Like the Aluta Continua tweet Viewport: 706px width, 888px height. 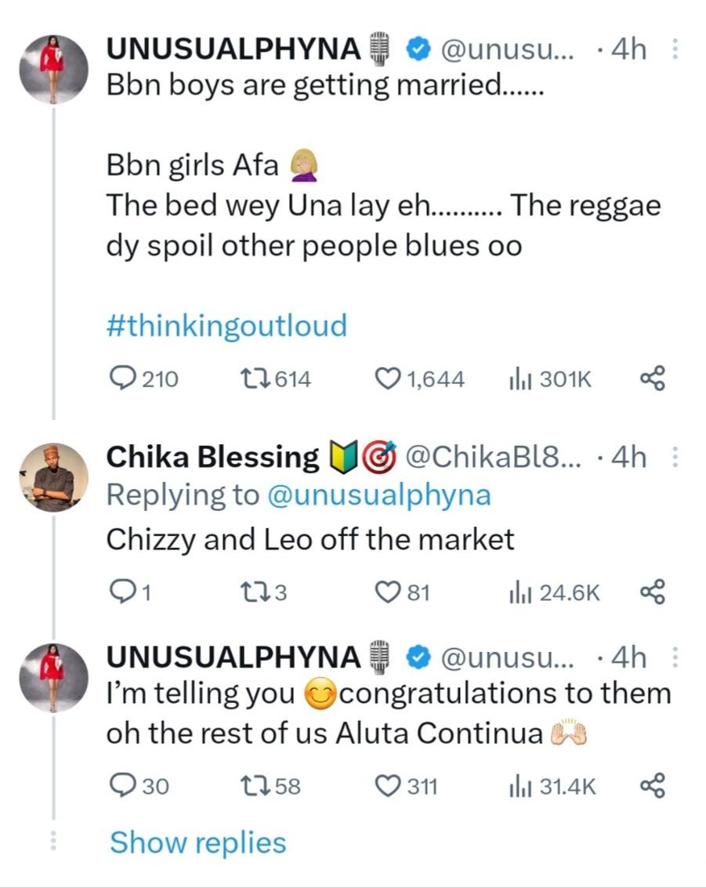coord(388,785)
